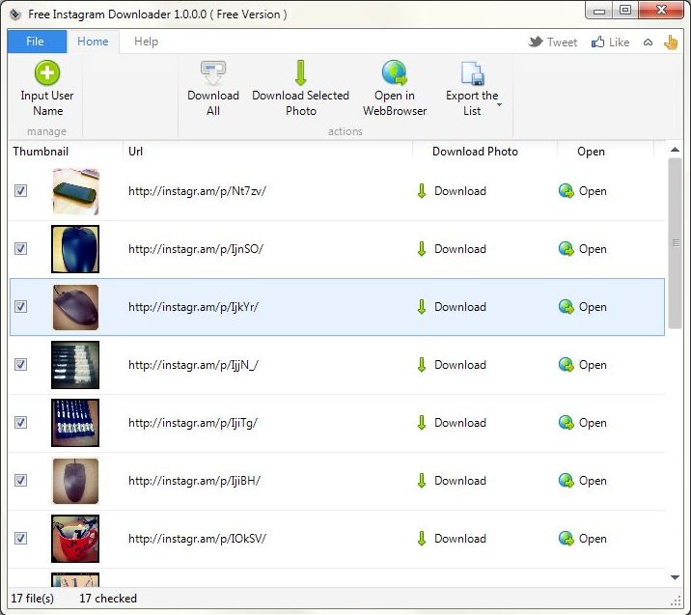The image size is (691, 615).
Task: Click globe open icon for IjiBH row
Action: coord(567,481)
